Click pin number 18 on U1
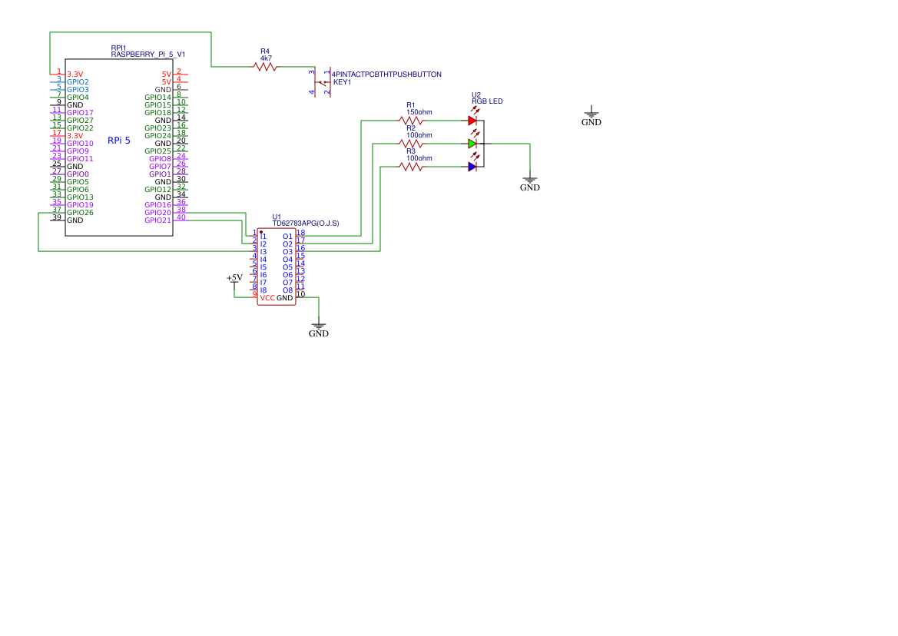The width and height of the screenshot is (898, 636). (x=300, y=233)
